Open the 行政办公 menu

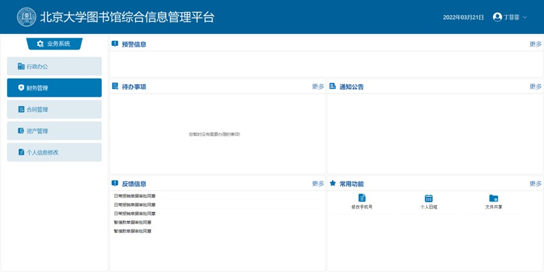(x=54, y=67)
